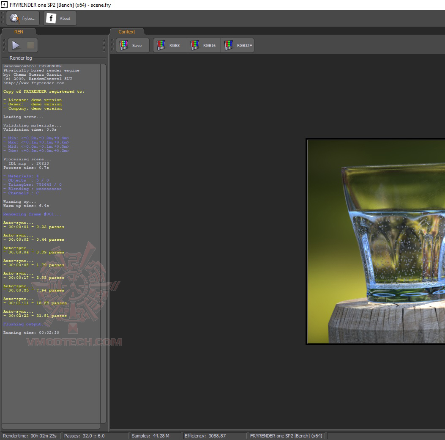Select the REN tab

coord(19,32)
